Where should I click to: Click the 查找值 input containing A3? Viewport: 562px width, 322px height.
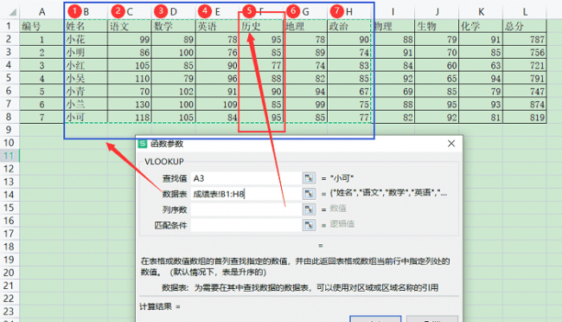246,178
